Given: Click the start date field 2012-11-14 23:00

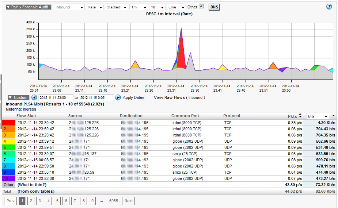Looking at the screenshot, I should click(x=56, y=97).
